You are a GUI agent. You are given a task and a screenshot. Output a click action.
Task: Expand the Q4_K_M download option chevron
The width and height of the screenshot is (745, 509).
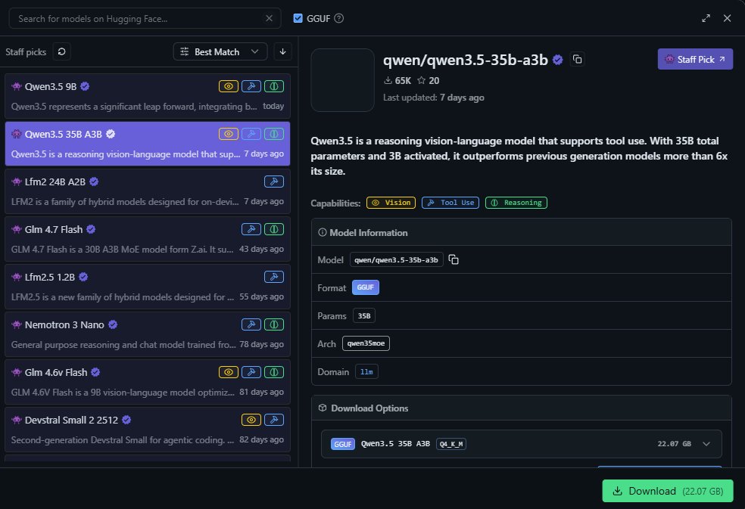click(706, 444)
